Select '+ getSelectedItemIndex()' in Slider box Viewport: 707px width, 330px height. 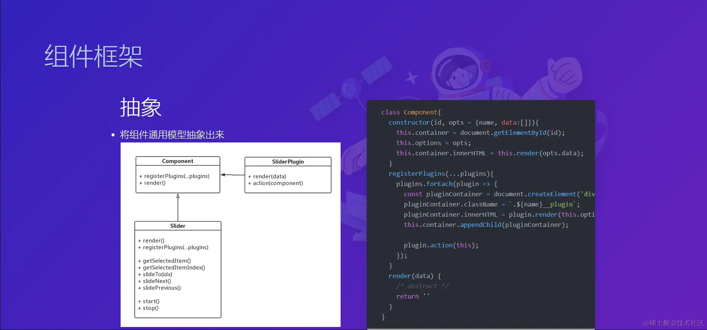click(172, 268)
